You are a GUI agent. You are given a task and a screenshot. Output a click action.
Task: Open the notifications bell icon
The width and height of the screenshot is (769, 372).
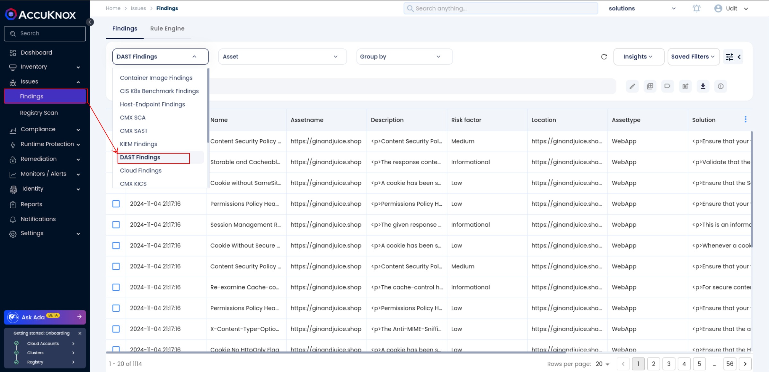pos(696,8)
